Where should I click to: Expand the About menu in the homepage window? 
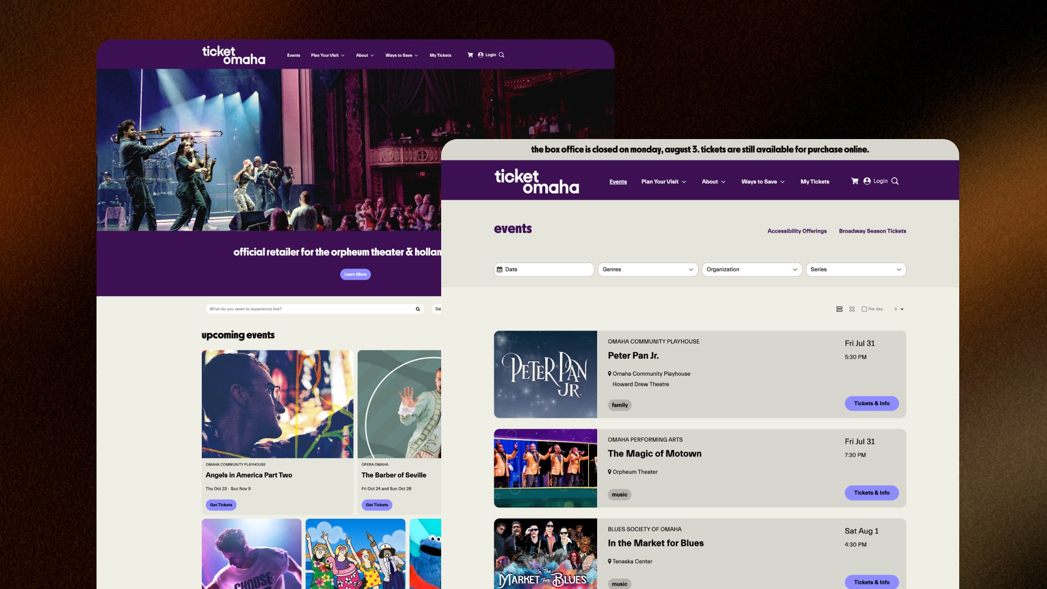pos(365,55)
